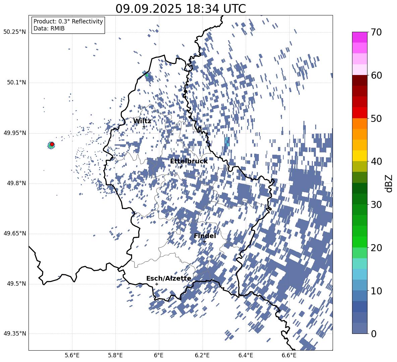
Task: Click the 50.25°N latitude label
Action: point(15,32)
